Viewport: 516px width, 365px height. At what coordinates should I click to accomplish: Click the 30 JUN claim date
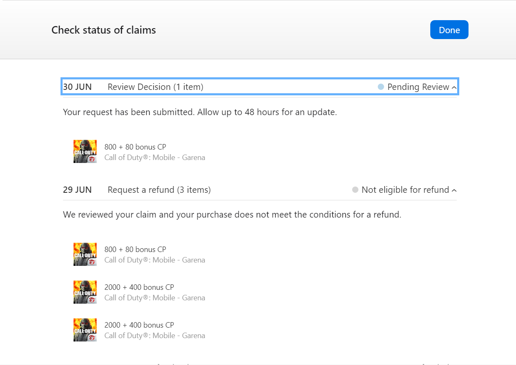(77, 87)
